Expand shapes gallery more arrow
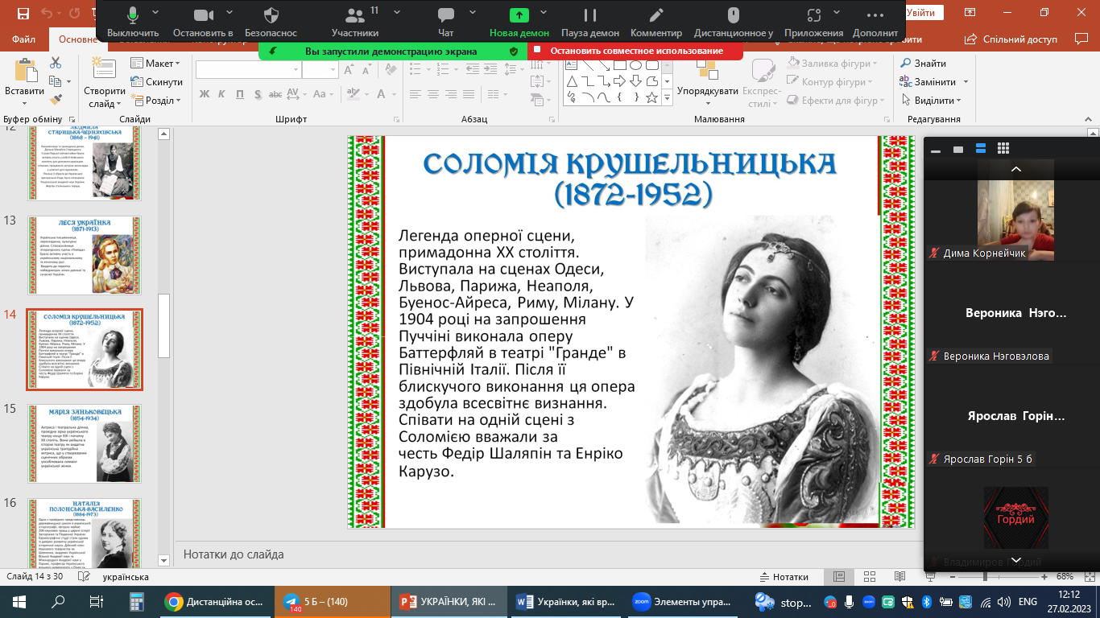Screen dimensions: 1100x618 coord(667,99)
